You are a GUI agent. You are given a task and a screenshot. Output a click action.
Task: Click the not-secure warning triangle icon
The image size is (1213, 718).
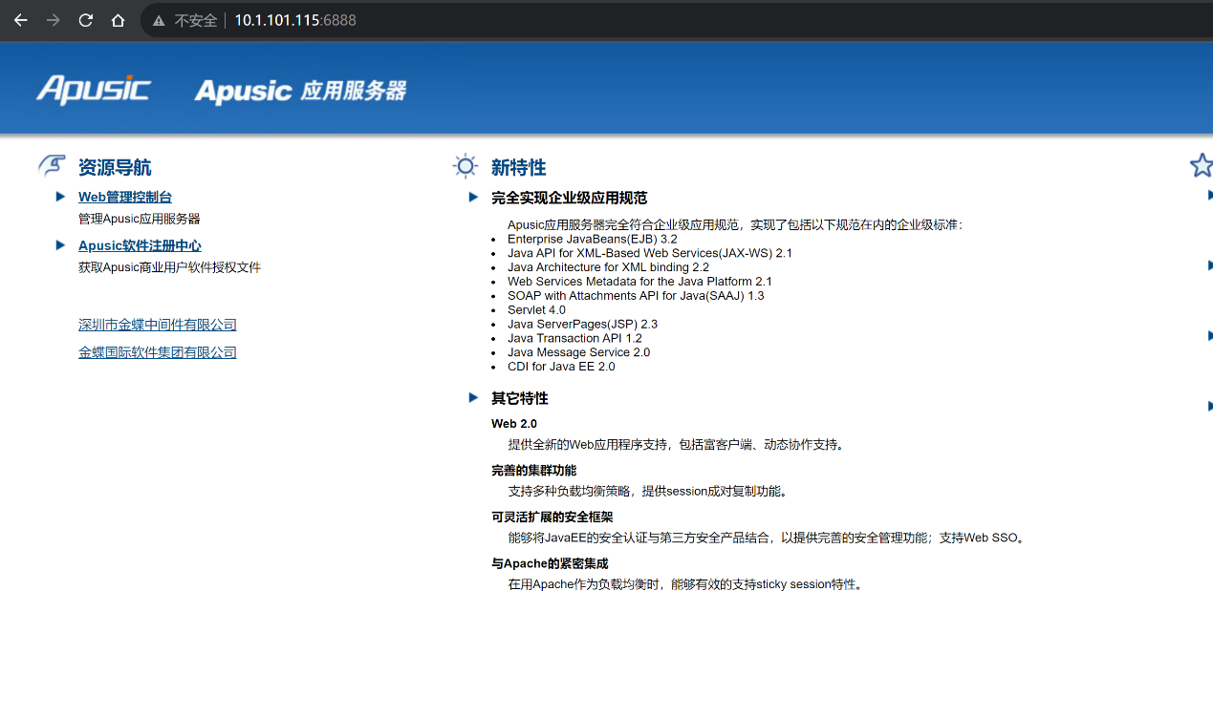point(159,21)
